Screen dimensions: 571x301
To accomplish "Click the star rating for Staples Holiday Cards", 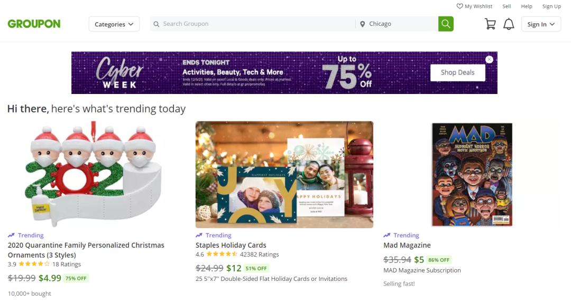I will coord(222,255).
